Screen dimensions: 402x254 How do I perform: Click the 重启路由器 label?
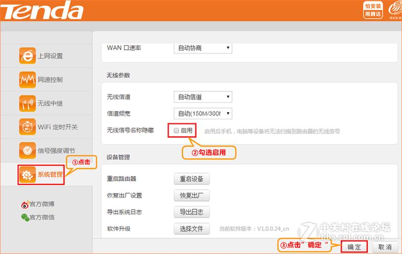(x=122, y=179)
